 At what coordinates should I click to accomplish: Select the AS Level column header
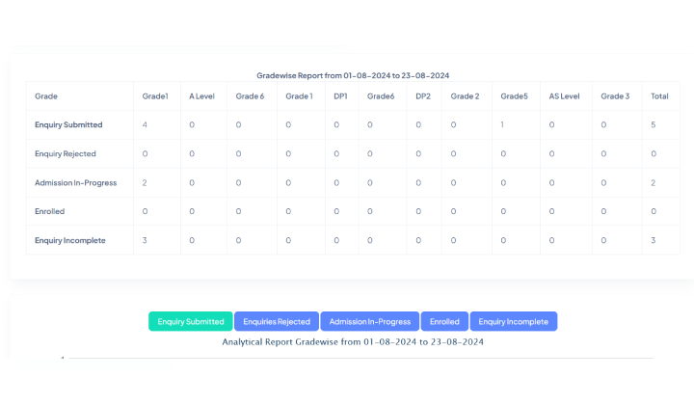click(x=564, y=96)
